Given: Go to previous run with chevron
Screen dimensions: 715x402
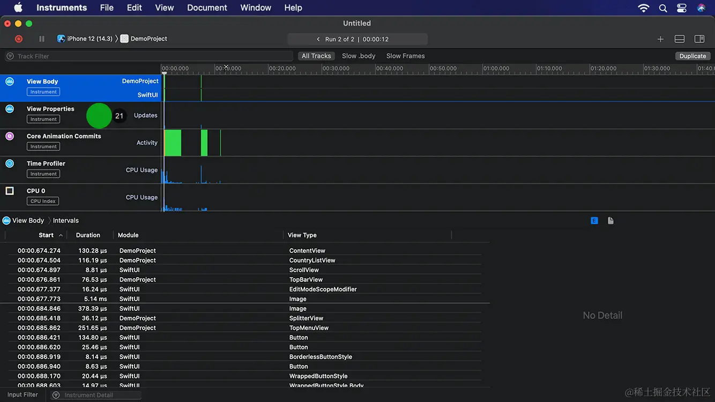Looking at the screenshot, I should pyautogui.click(x=318, y=39).
